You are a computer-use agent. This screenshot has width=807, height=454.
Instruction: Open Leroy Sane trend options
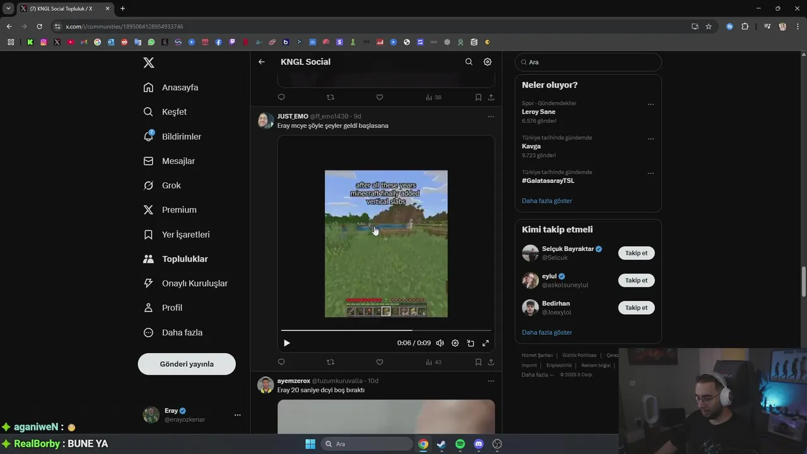(x=651, y=104)
